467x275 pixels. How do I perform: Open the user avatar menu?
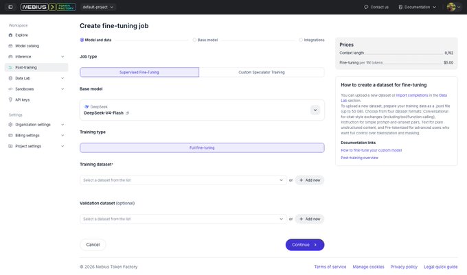tap(453, 7)
